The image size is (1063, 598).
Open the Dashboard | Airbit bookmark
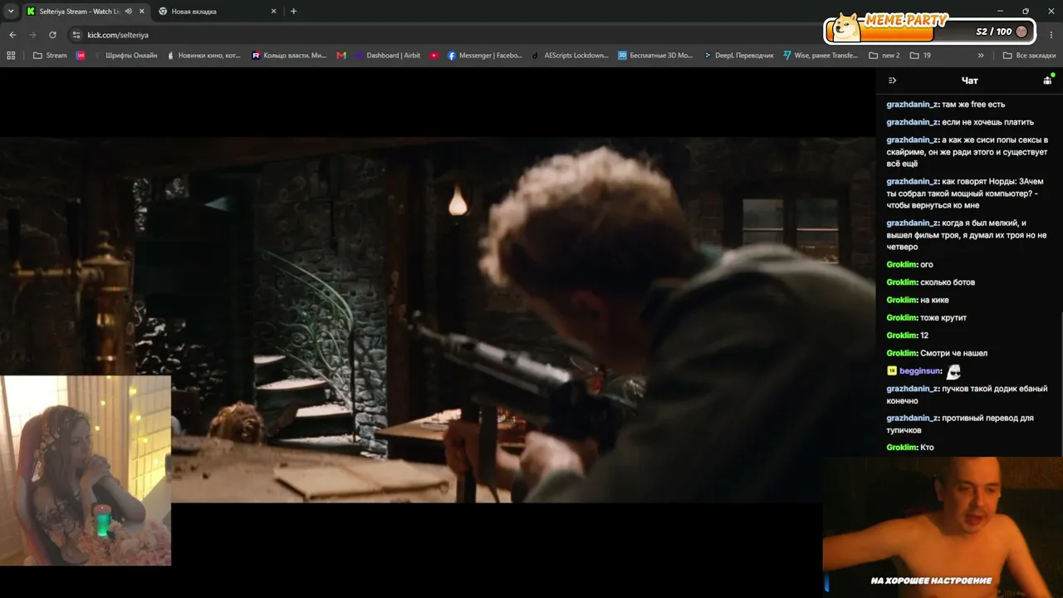pyautogui.click(x=387, y=56)
